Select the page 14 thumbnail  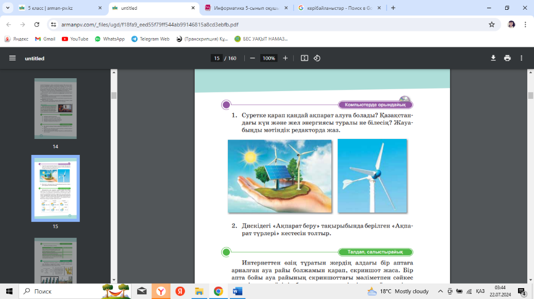pyautogui.click(x=56, y=108)
